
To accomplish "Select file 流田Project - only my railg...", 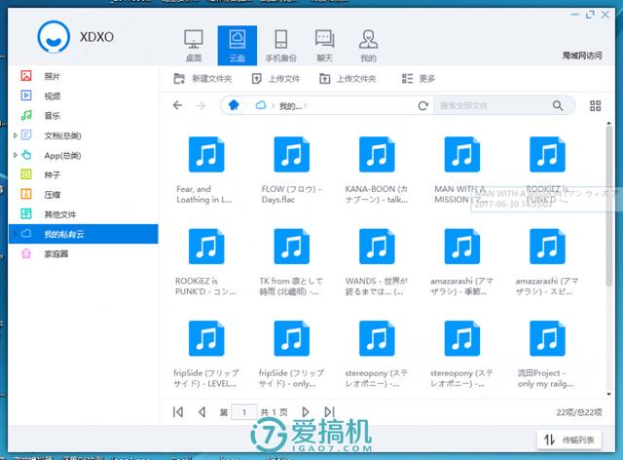I will tap(547, 354).
